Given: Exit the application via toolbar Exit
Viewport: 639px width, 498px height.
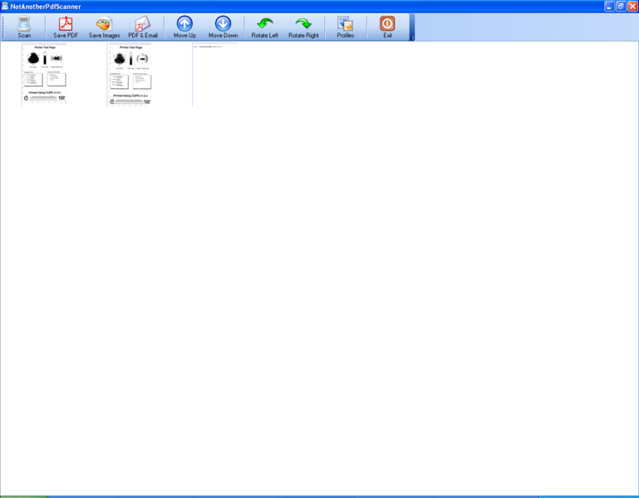Looking at the screenshot, I should (x=387, y=27).
